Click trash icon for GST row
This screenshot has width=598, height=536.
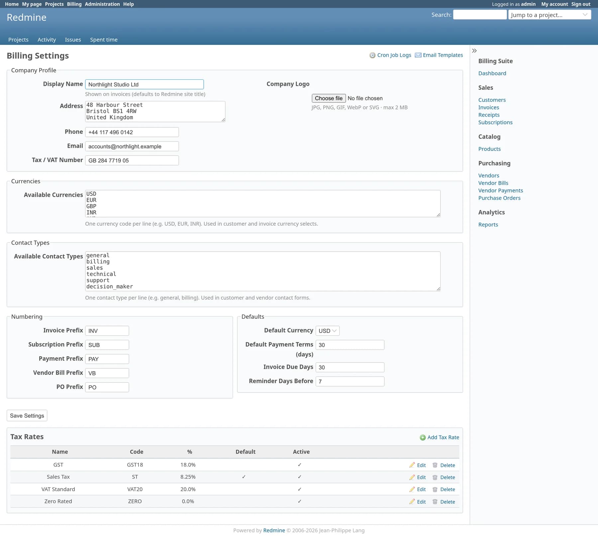435,465
